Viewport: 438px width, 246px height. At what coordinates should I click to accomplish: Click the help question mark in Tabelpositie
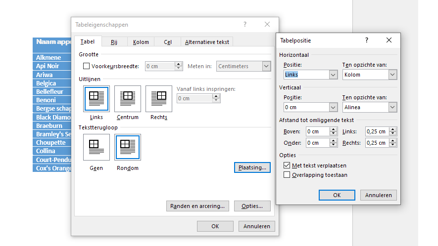pos(367,40)
